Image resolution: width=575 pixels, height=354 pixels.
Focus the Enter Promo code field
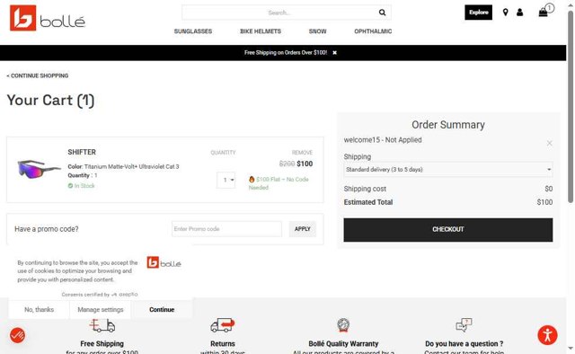(226, 229)
